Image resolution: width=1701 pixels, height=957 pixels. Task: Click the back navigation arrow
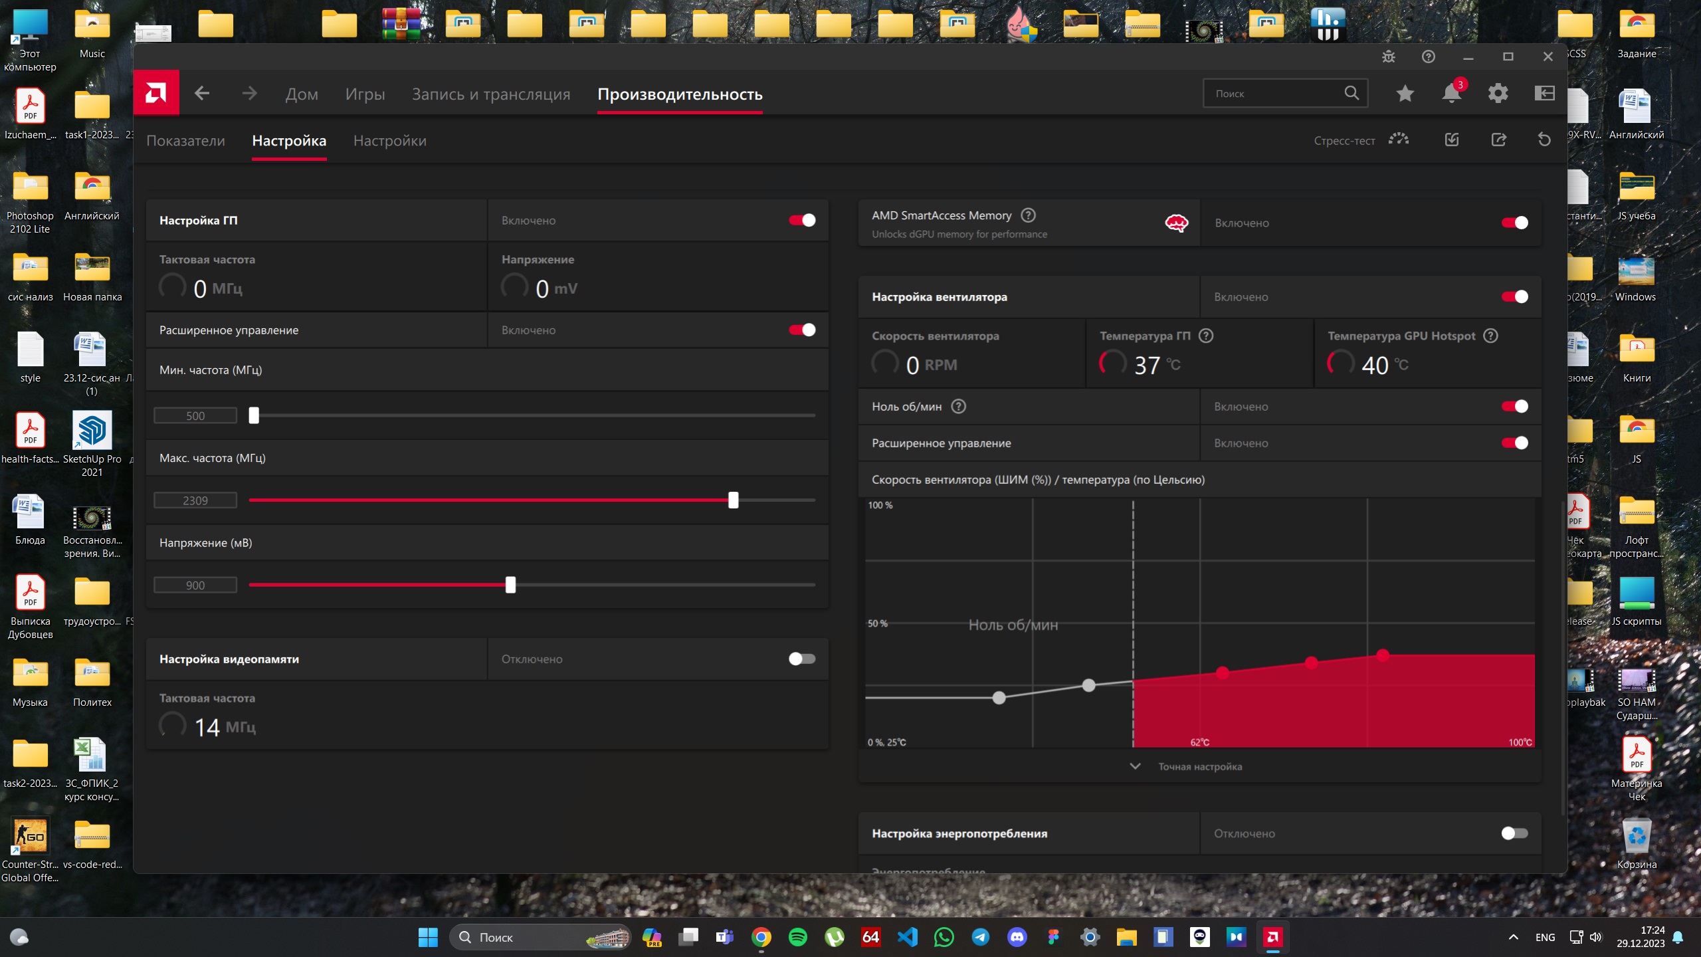(202, 94)
